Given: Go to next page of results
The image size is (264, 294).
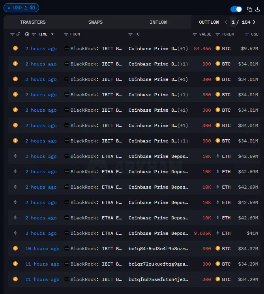Looking at the screenshot, I should click(254, 22).
